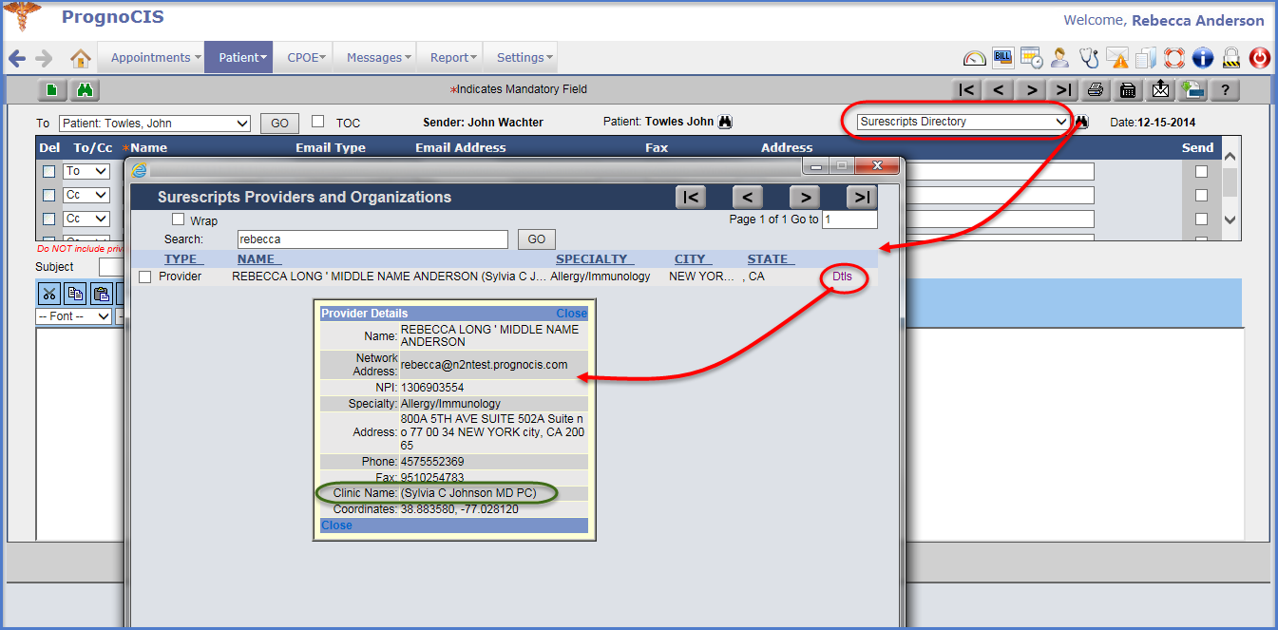Open the To dropdown on first row
The height and width of the screenshot is (630, 1278).
click(x=86, y=171)
